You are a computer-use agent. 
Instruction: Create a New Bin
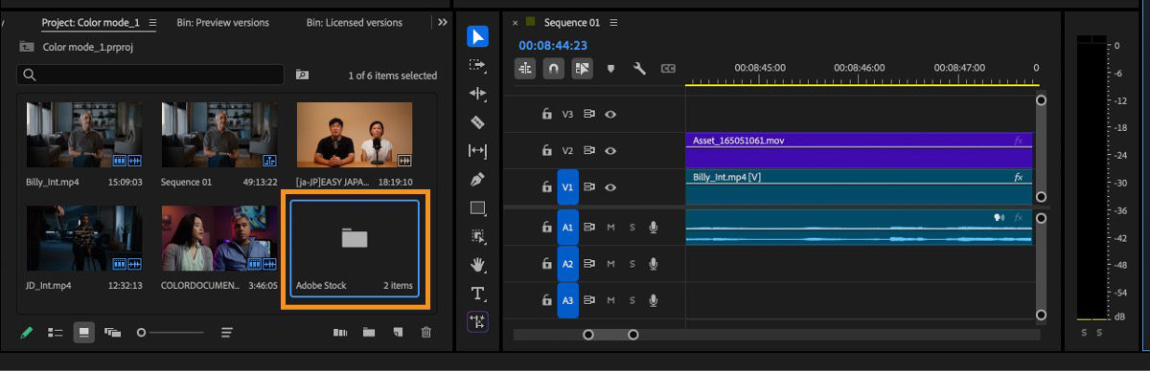(369, 333)
